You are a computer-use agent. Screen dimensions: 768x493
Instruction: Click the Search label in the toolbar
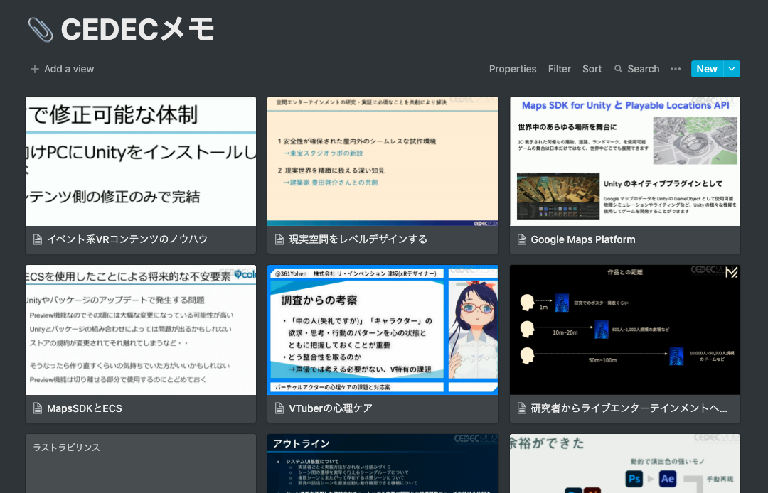tap(643, 69)
